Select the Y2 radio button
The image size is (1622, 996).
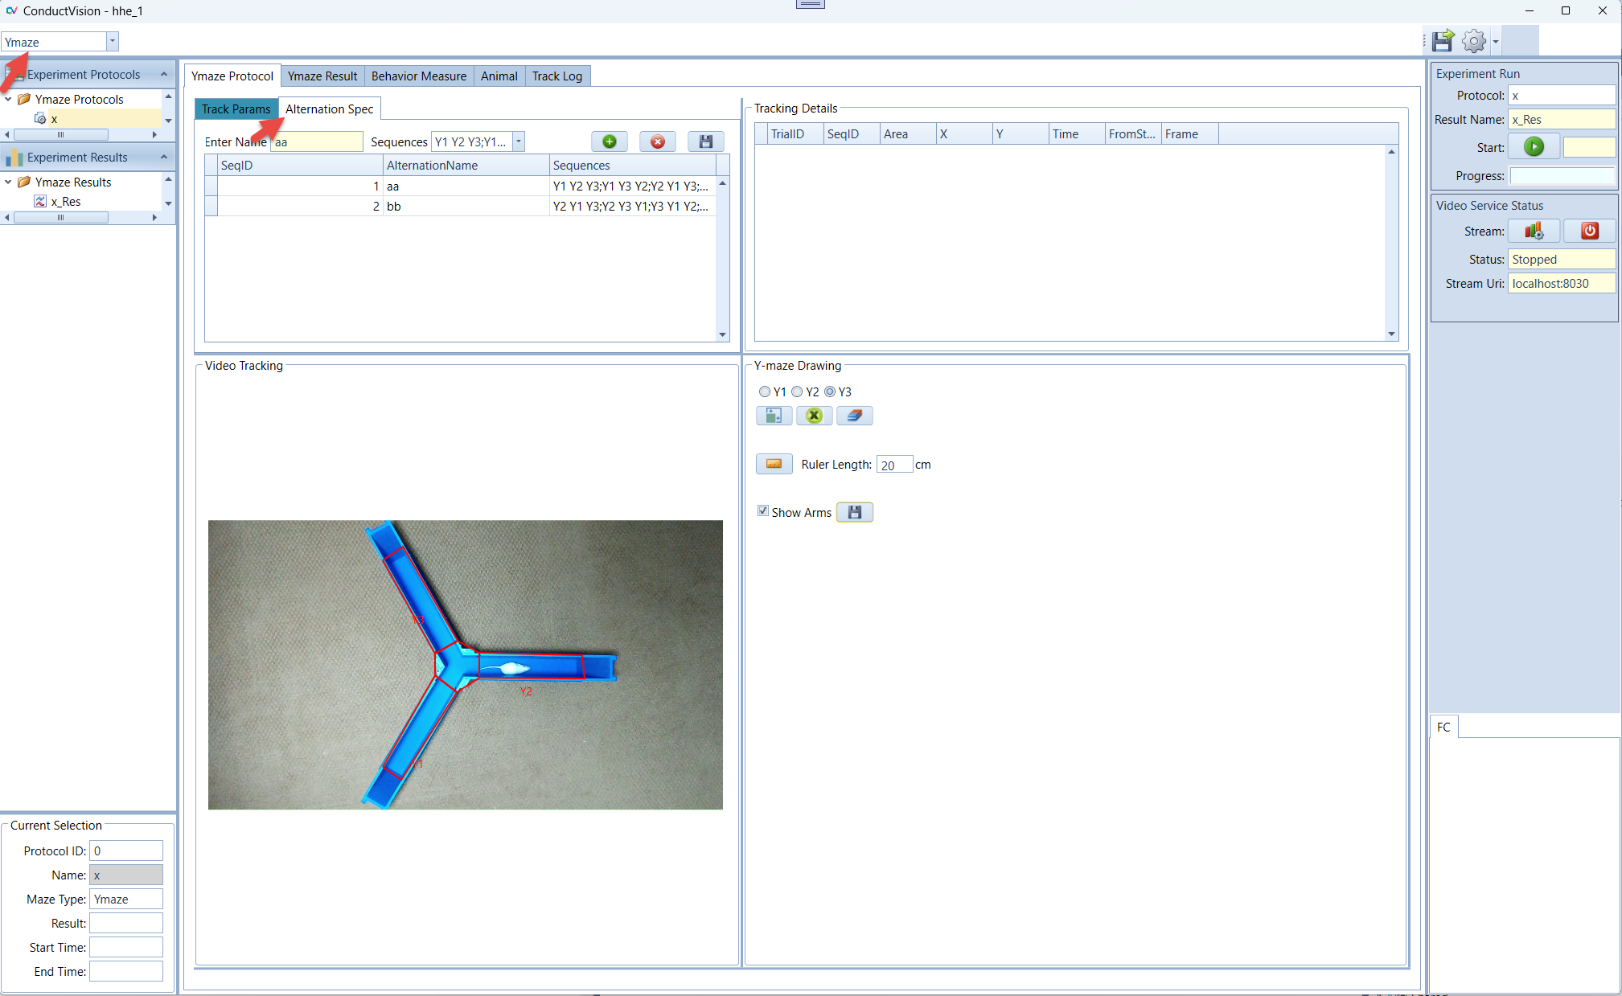[x=797, y=391]
